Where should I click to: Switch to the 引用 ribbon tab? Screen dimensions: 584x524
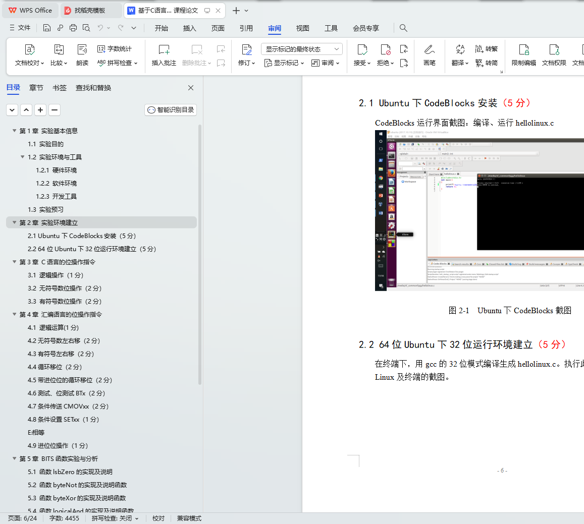[246, 28]
